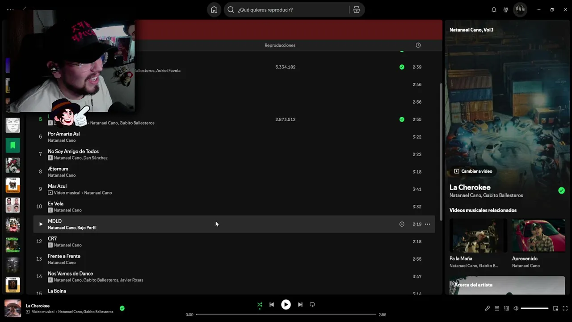Open the Natanael Cano, Vol.1 panel header

tap(471, 30)
